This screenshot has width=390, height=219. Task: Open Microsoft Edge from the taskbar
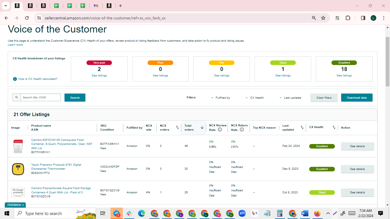click(x=142, y=213)
